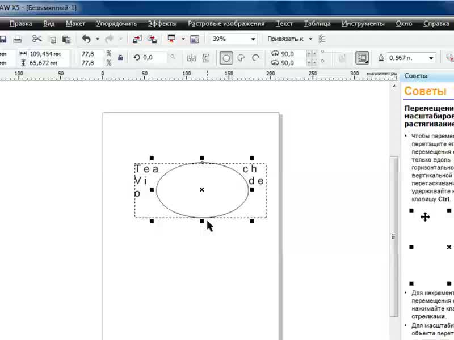The width and height of the screenshot is (454, 340).
Task: Click the top-center selection handle of ellipse
Action: pos(202,158)
